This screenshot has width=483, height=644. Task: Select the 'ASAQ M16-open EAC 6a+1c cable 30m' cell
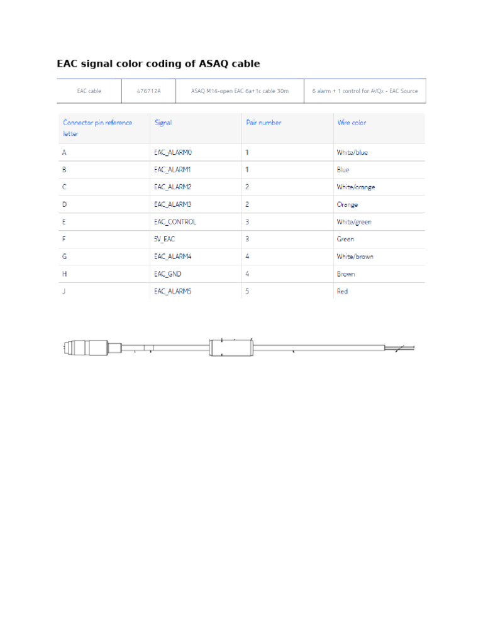coord(240,91)
